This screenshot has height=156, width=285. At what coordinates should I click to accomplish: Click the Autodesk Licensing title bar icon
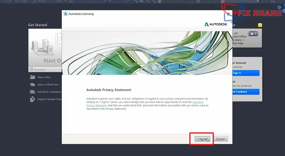[65, 14]
